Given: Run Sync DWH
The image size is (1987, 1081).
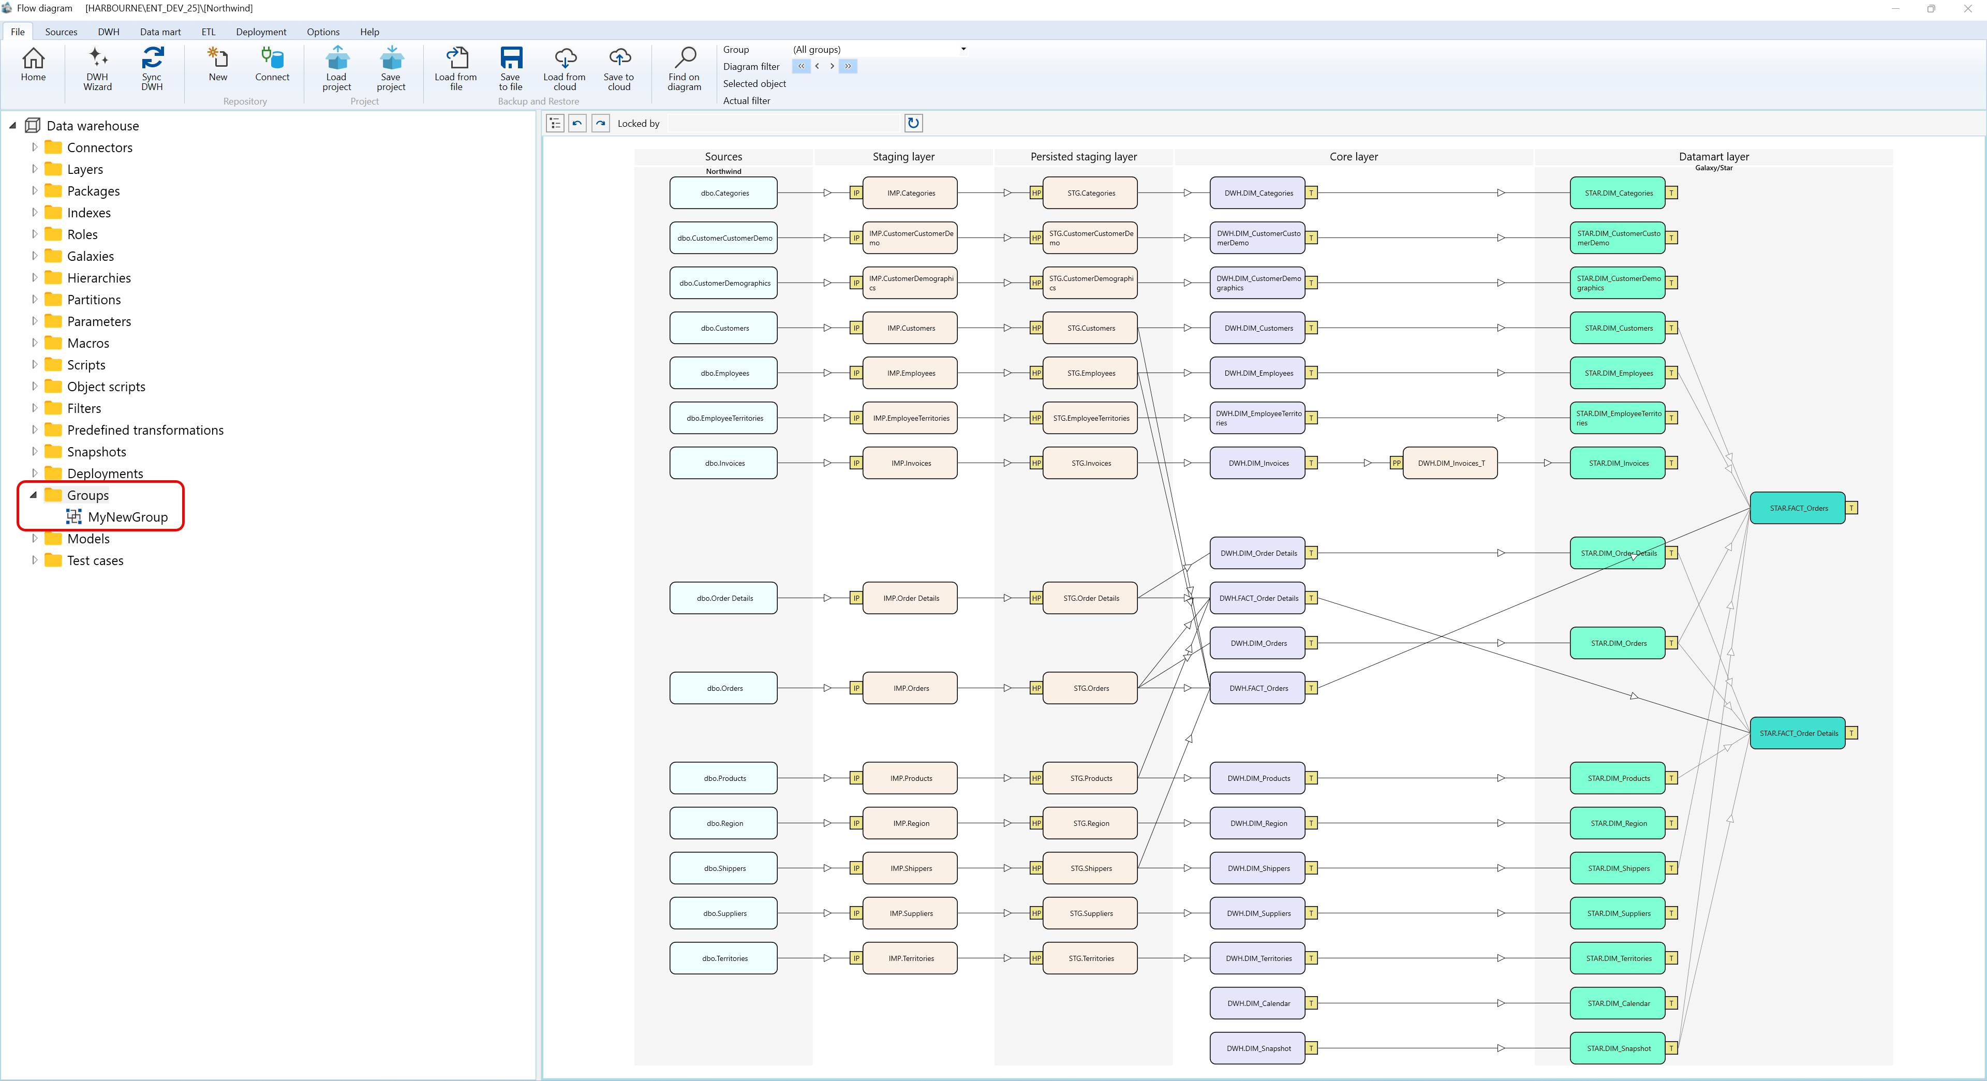Looking at the screenshot, I should (152, 69).
